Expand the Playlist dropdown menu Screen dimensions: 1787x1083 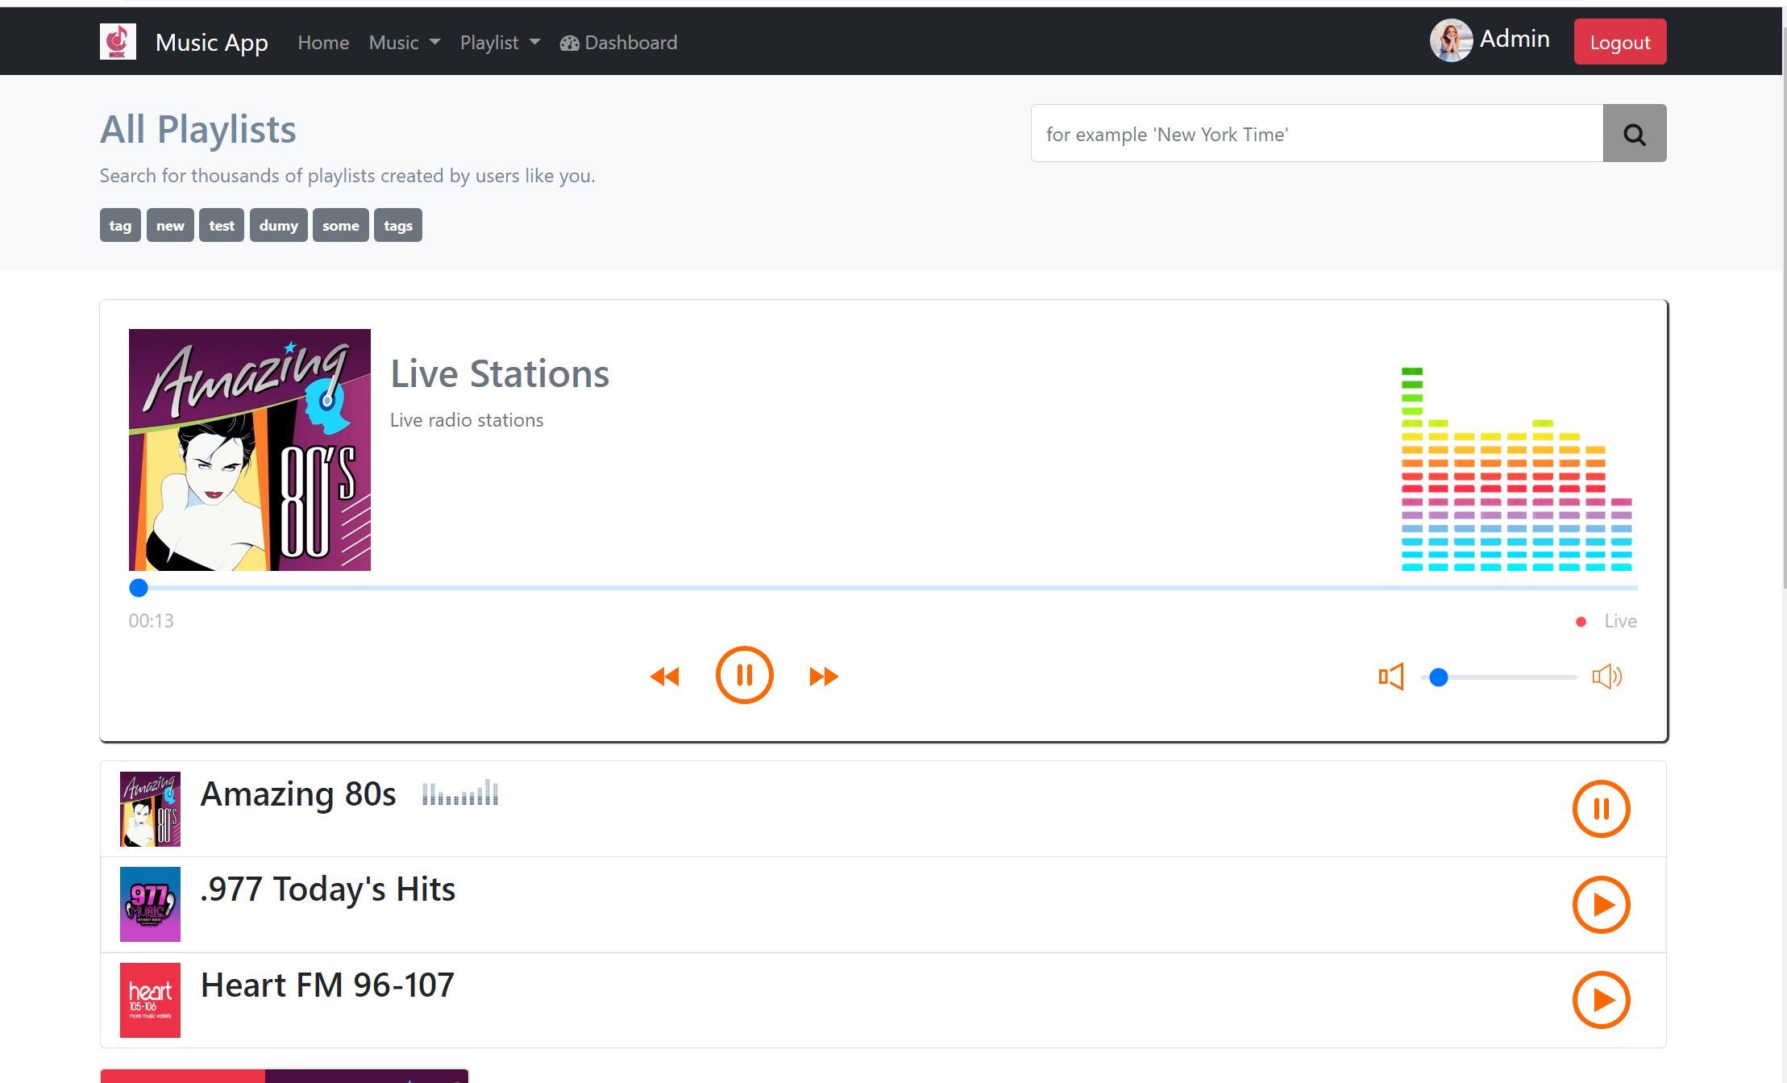[x=500, y=43]
